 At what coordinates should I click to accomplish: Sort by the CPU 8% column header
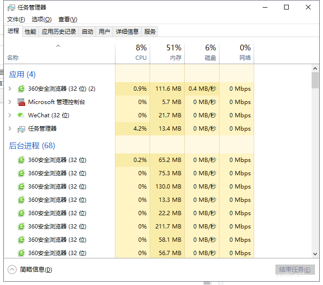[x=133, y=53]
